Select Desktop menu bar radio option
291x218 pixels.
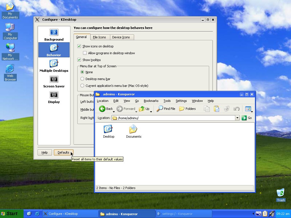pyautogui.click(x=82, y=79)
